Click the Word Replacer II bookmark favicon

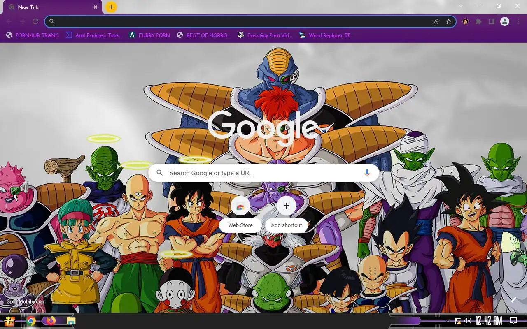pyautogui.click(x=303, y=35)
